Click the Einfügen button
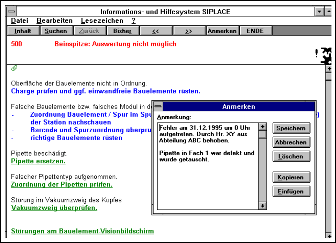Viewport: 336px width, 243px height. (291, 192)
